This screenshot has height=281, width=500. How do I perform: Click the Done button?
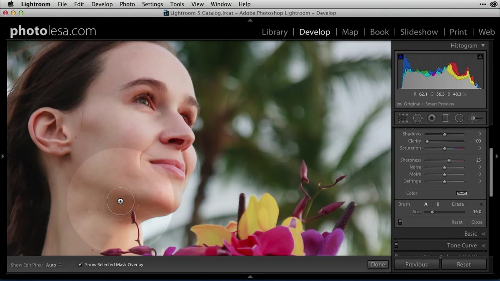[x=378, y=264]
